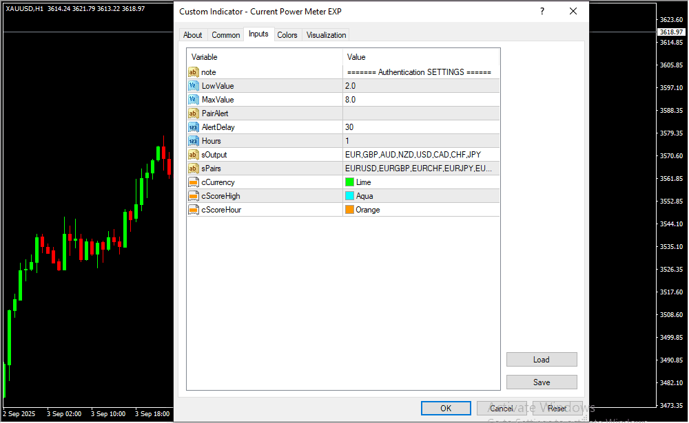Screen dimensions: 689x423
Task: Click the help question mark button
Action: tap(542, 12)
